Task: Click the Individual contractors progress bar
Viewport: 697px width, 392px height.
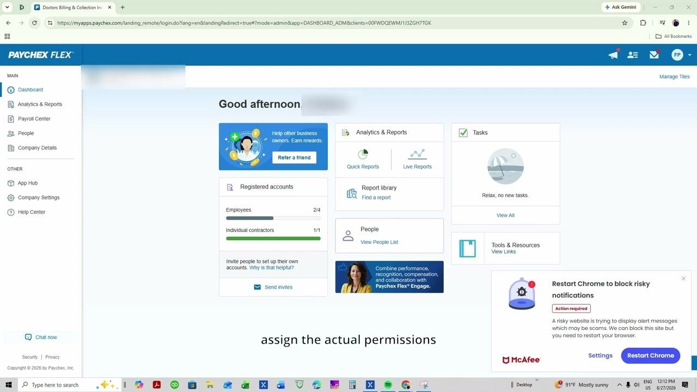Action: pos(273,238)
